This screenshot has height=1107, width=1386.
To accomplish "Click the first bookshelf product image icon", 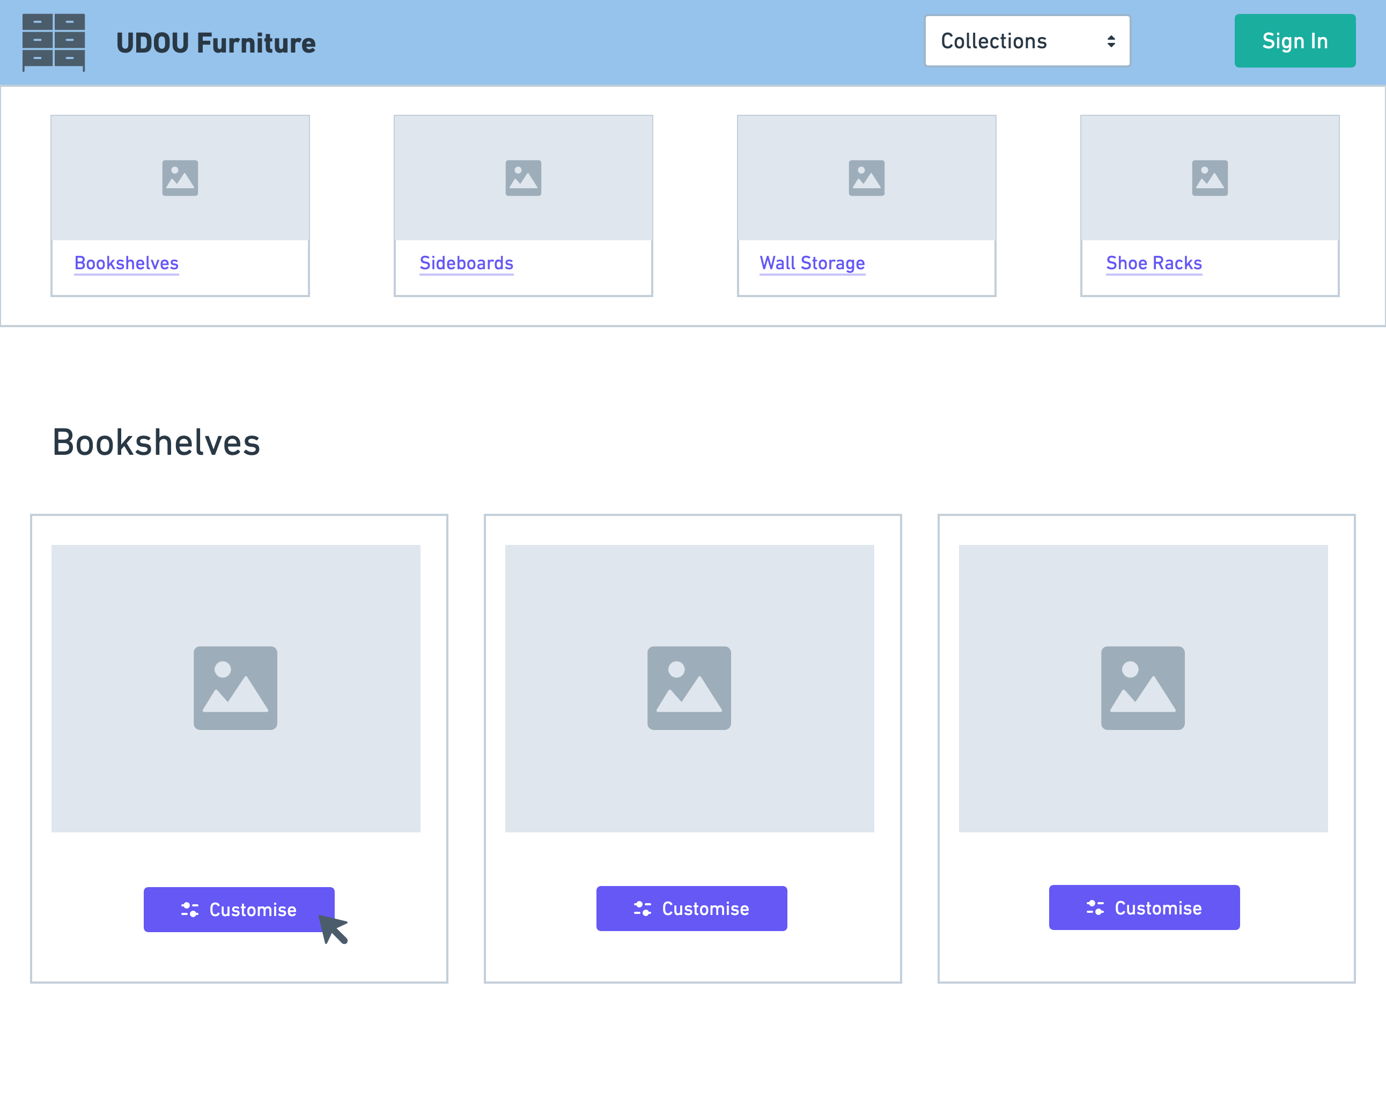I will (x=235, y=688).
